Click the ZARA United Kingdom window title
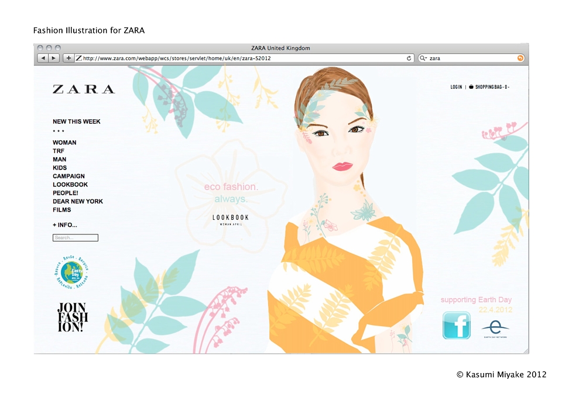This screenshot has width=562, height=397. 280,48
